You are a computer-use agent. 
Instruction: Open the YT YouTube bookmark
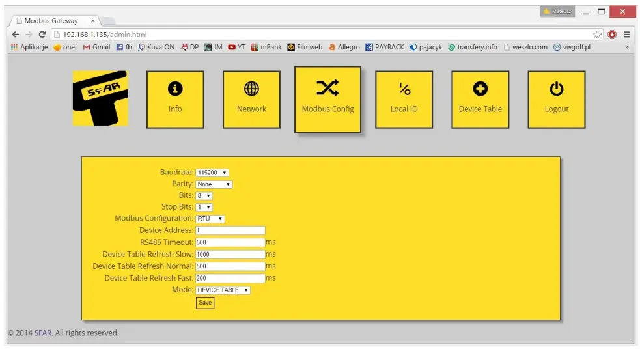pos(237,47)
